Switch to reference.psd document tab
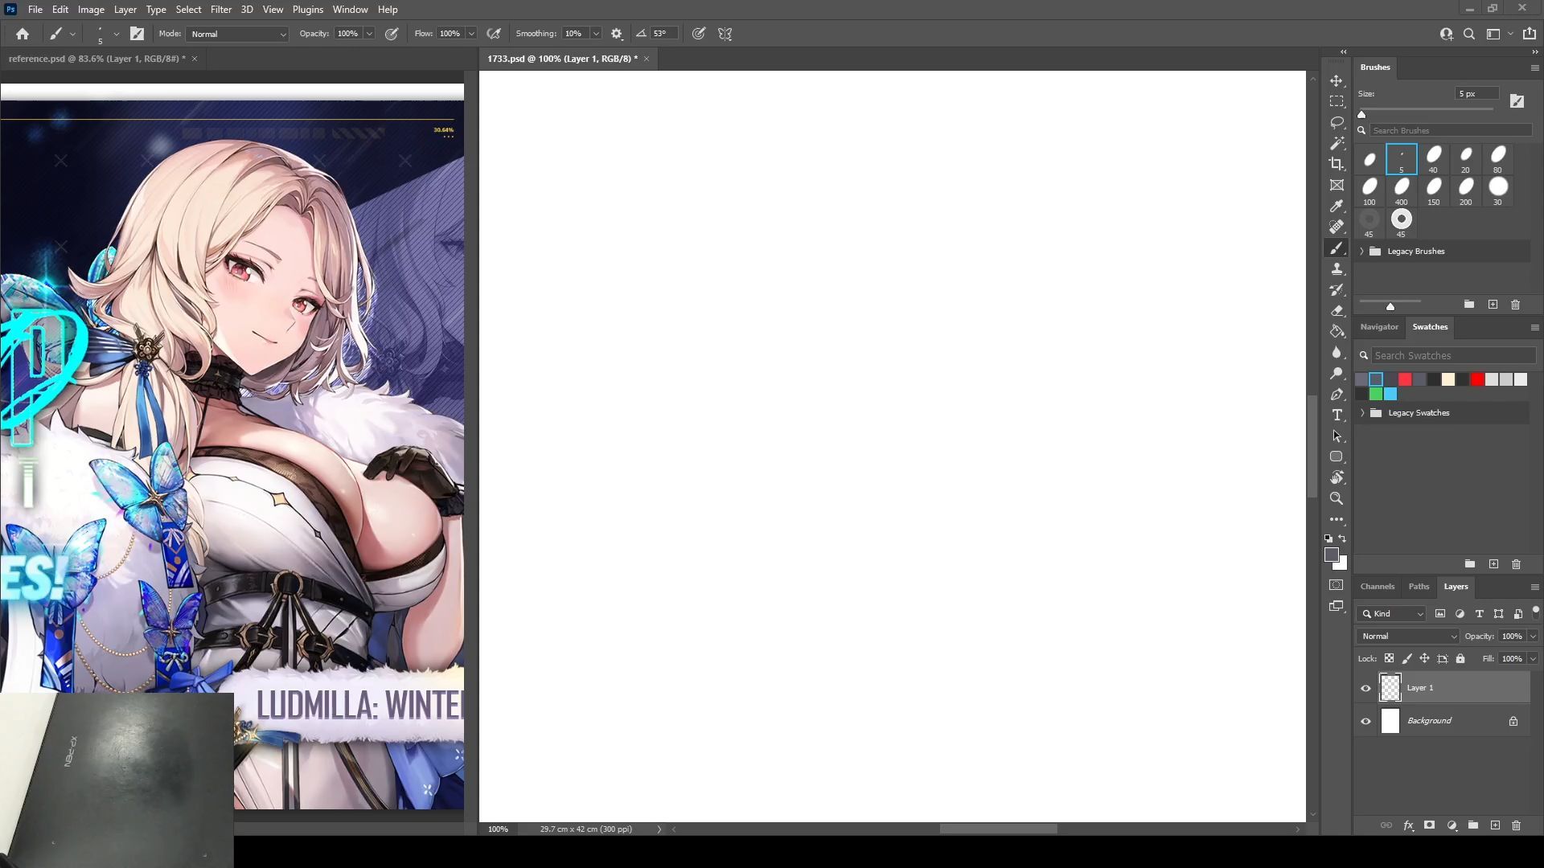The width and height of the screenshot is (1544, 868). 96,59
